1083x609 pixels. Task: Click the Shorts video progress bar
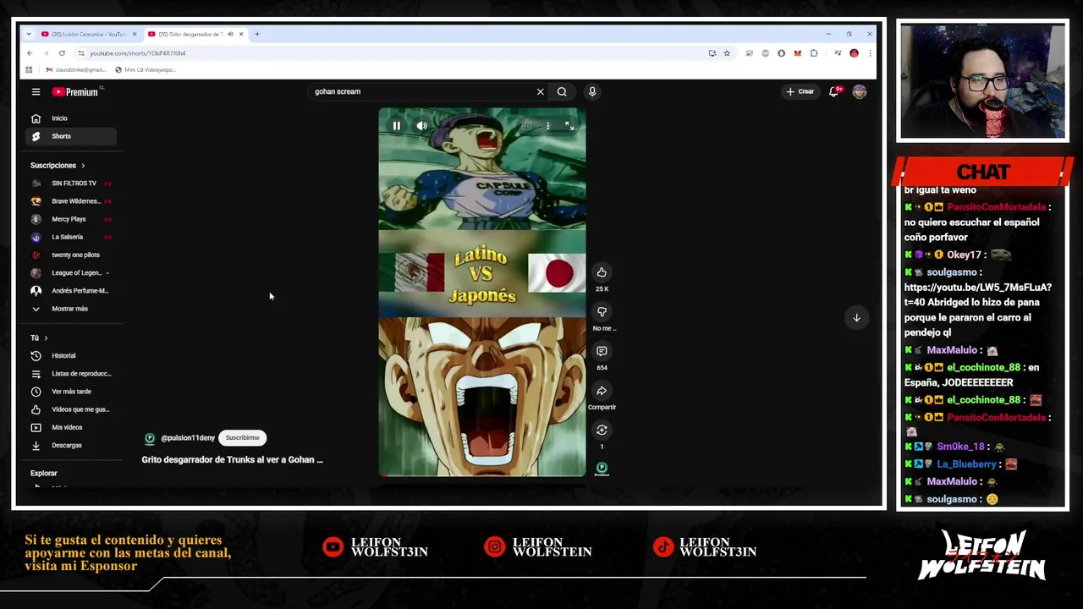482,475
